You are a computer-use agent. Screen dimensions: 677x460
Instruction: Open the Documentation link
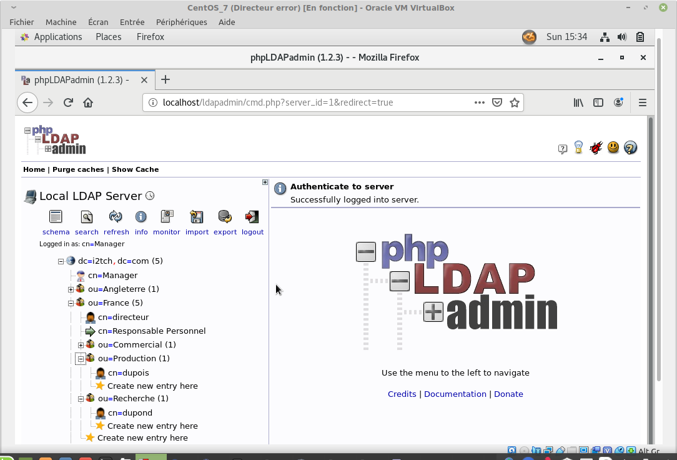tap(455, 394)
